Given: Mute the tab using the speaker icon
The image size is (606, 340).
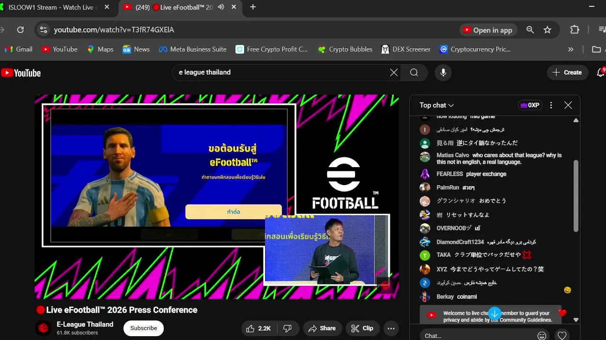Looking at the screenshot, I should tap(221, 7).
